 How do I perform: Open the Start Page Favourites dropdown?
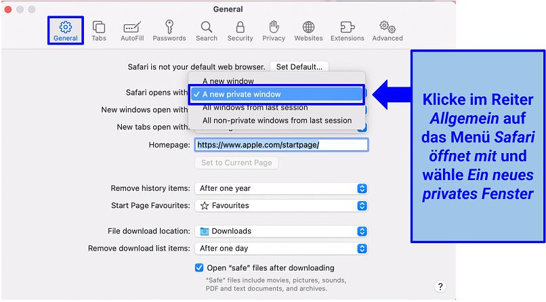pyautogui.click(x=281, y=206)
